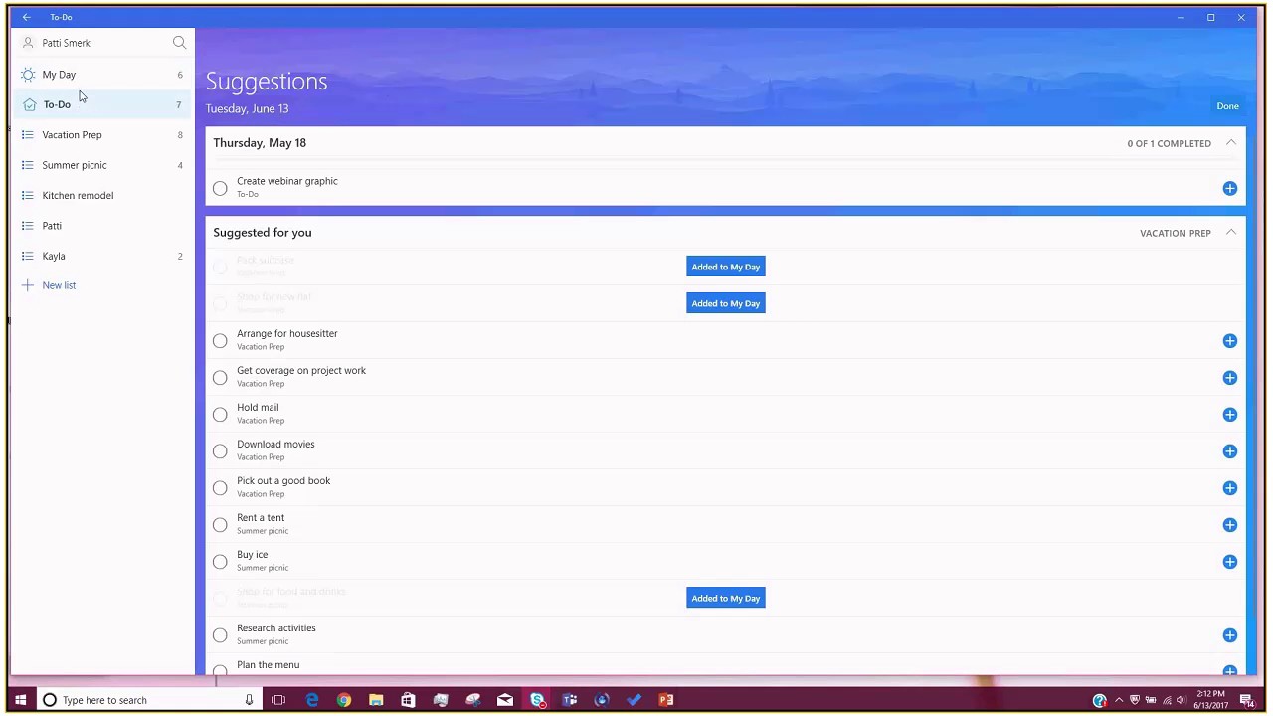Add Research activities to My Day
Screen dimensions: 1273x716
point(1229,635)
